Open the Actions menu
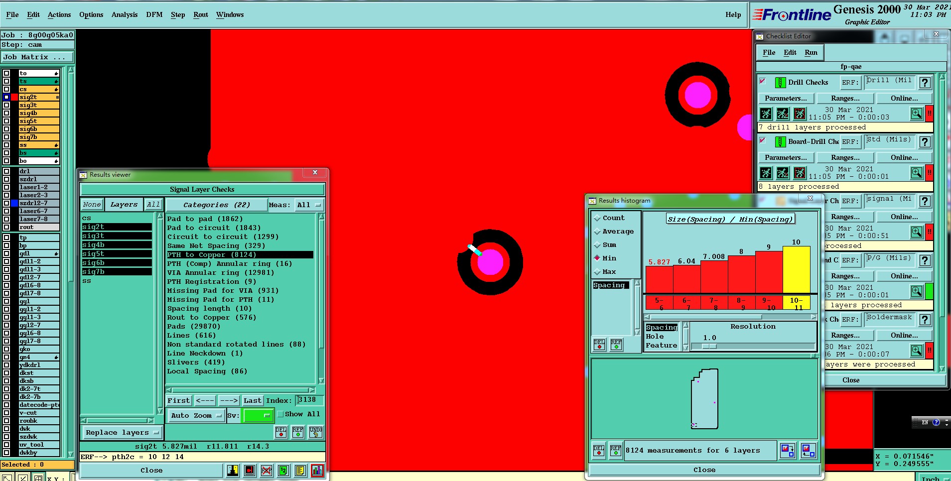The height and width of the screenshot is (481, 951). click(59, 15)
